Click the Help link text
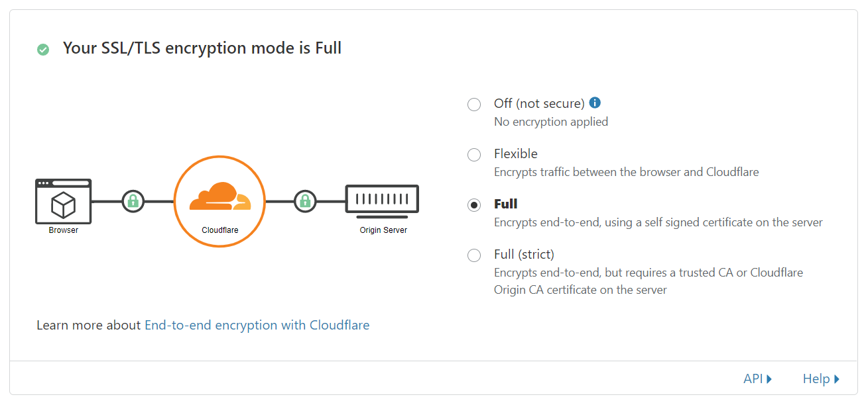 (x=816, y=378)
